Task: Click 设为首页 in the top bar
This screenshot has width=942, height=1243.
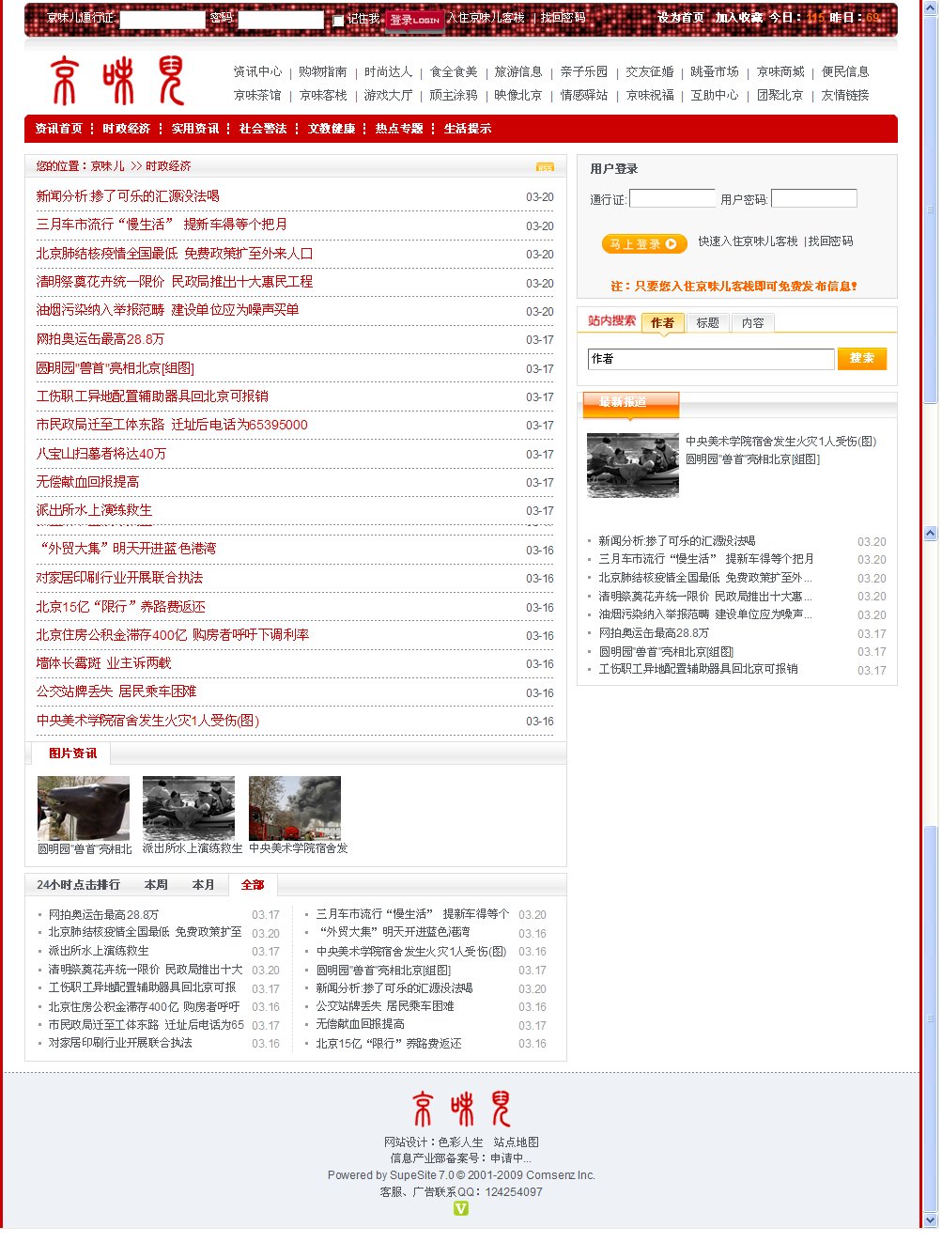Action: pos(681,18)
